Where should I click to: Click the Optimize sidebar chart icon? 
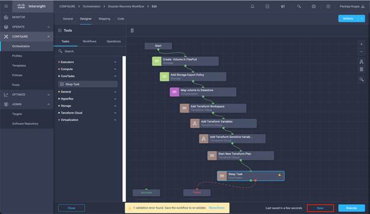point(6,95)
